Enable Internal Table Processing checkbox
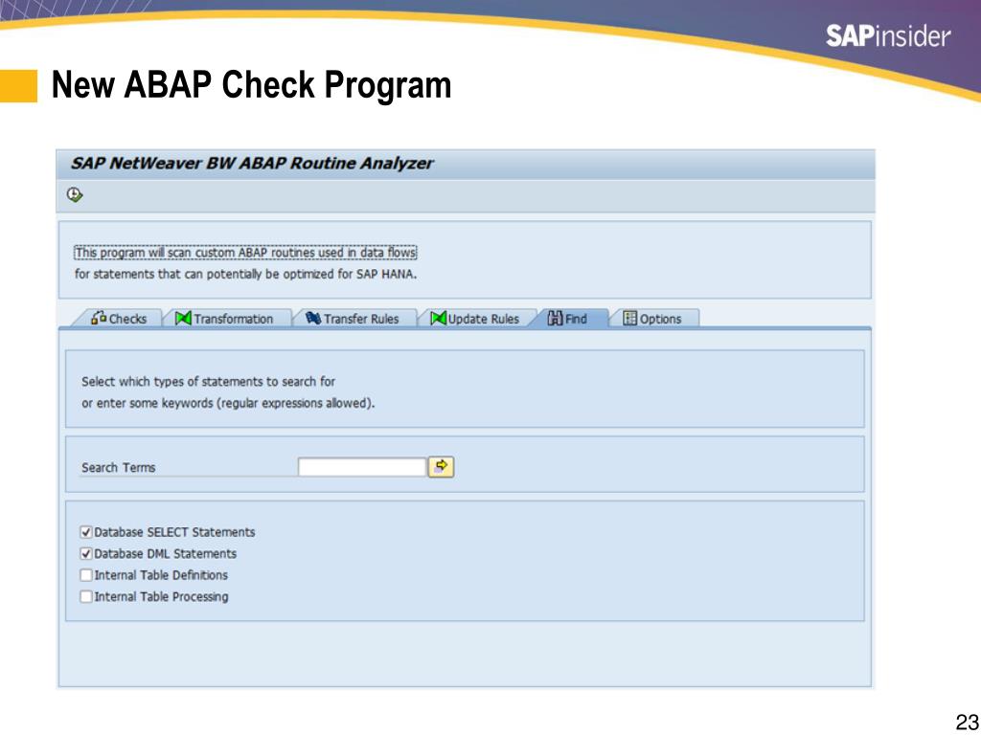The width and height of the screenshot is (981, 735). [x=86, y=597]
